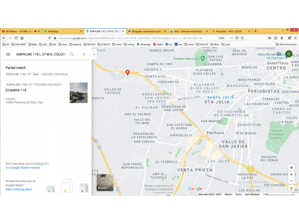Mute the Bill Withers tab audio
The image size is (299, 224).
click(35, 31)
